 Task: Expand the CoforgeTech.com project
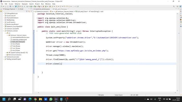pos(3,13)
